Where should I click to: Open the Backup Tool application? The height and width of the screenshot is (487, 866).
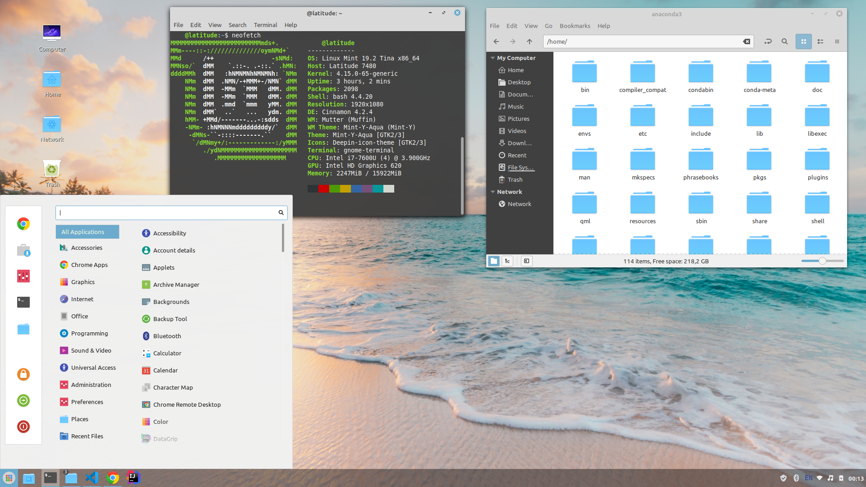(170, 319)
